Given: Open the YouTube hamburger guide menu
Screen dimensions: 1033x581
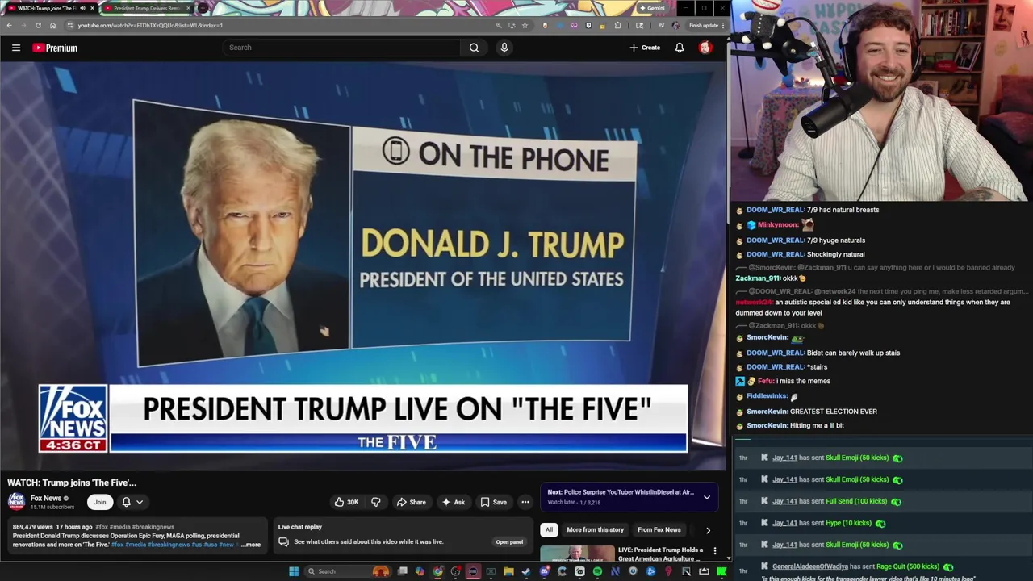Looking at the screenshot, I should click(x=15, y=48).
